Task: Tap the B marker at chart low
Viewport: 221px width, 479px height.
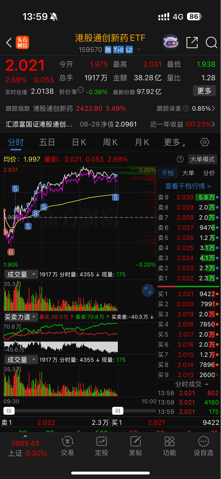Action: 11,252
